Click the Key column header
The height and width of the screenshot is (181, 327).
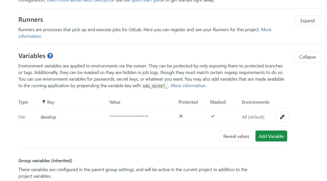(51, 102)
